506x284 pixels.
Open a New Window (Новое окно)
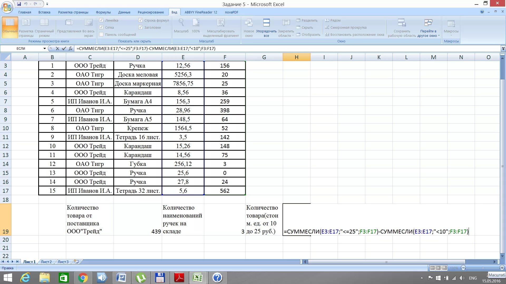(249, 28)
